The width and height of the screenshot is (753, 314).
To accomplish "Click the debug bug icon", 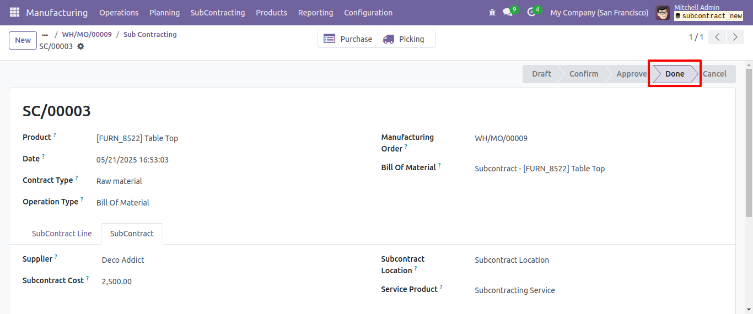I will click(492, 12).
